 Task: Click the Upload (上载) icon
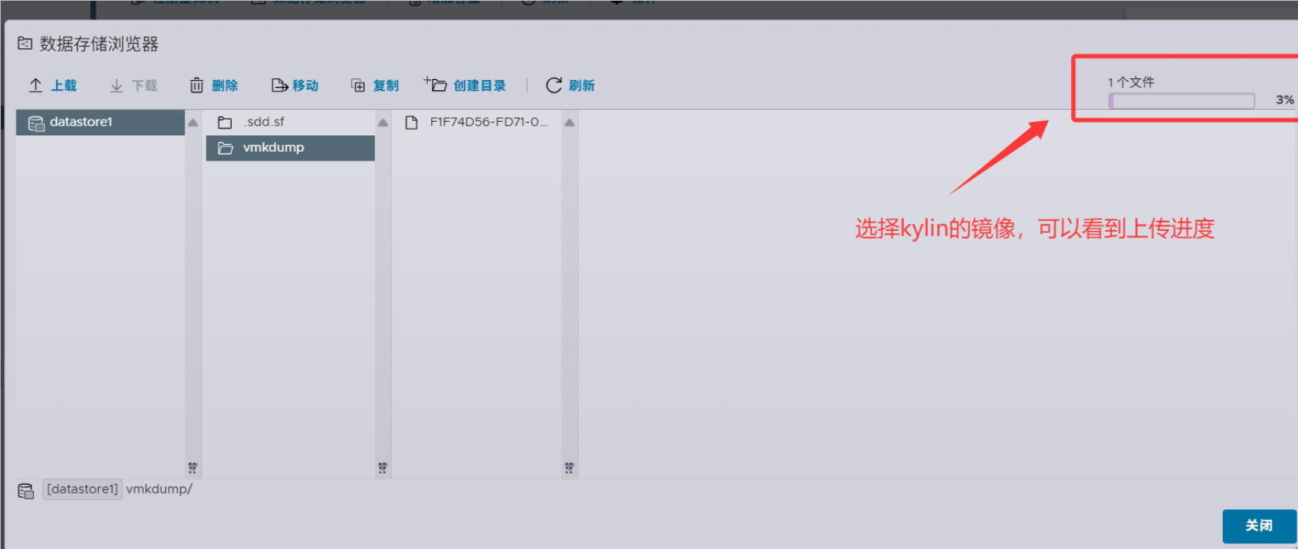click(x=36, y=85)
